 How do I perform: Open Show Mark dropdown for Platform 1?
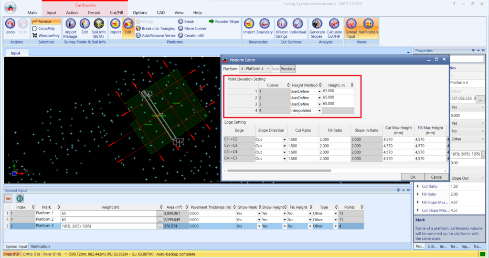tap(259, 214)
